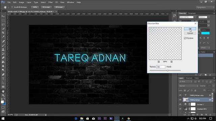
Task: Change screen mode icon at toolbar bottom
Action: pos(3,112)
